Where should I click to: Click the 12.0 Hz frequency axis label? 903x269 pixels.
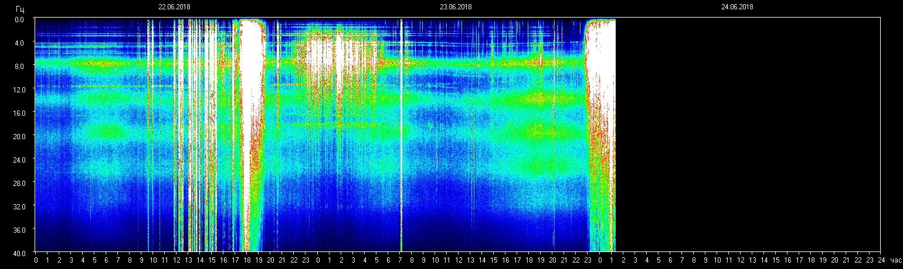pyautogui.click(x=19, y=89)
